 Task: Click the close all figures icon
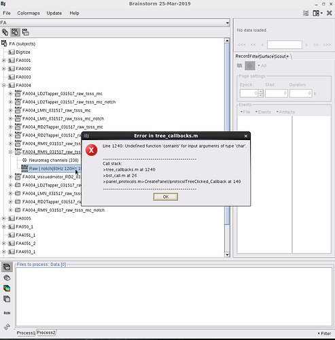(330, 13)
